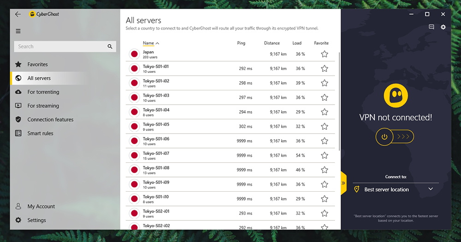Click the location pin icon beside Best server location
The image size is (461, 242).
click(357, 189)
